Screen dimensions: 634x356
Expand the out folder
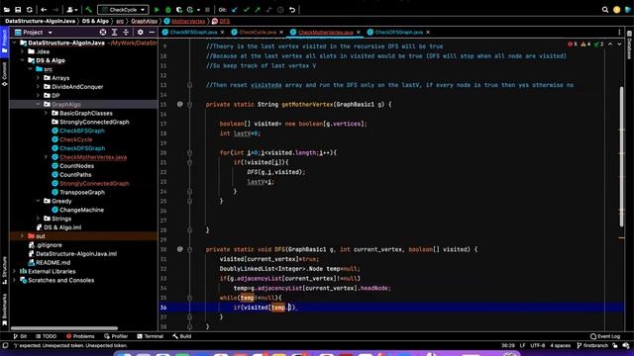coord(22,236)
